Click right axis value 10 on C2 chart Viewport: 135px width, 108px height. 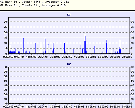point(132,99)
